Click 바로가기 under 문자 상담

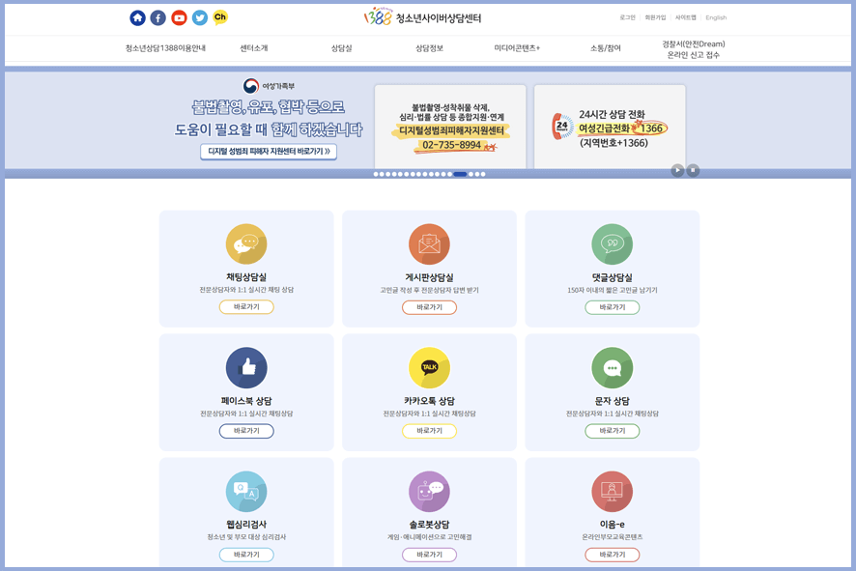tap(612, 431)
